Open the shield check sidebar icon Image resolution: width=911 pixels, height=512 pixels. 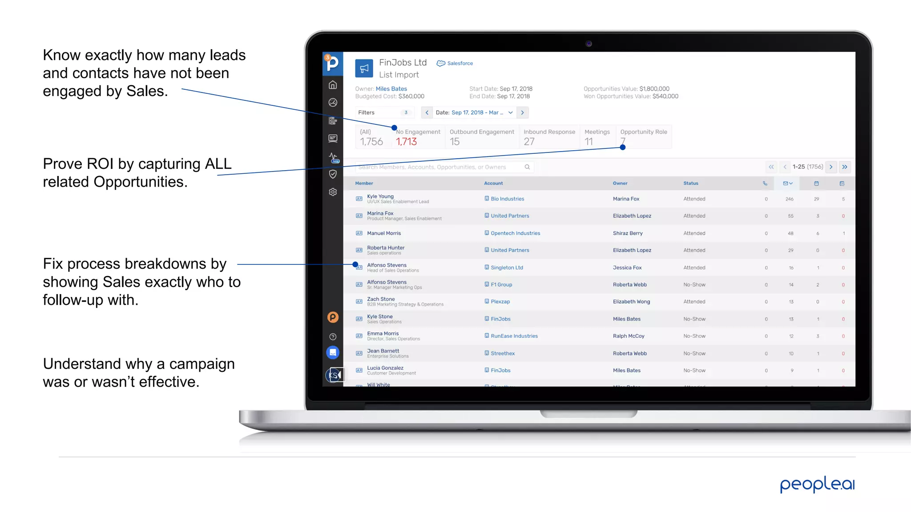click(333, 174)
